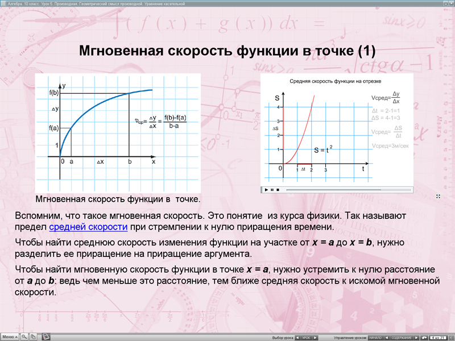Switch playback off with the stop control
The image size is (455, 341).
pyautogui.click(x=278, y=189)
